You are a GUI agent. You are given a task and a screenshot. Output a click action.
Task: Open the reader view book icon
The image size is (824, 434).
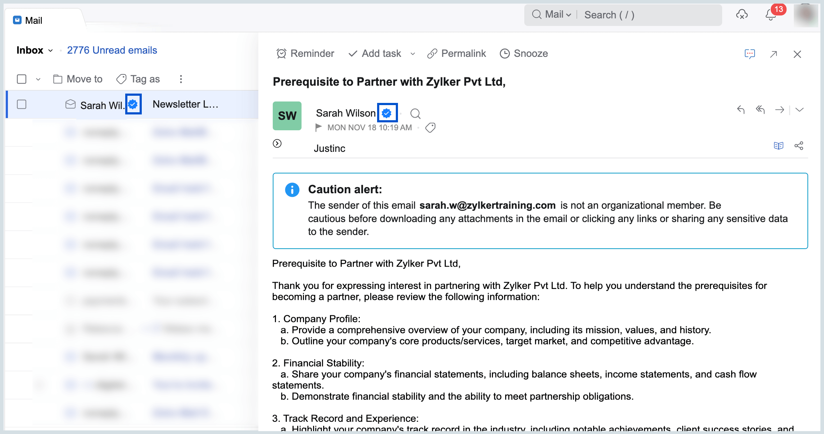778,146
